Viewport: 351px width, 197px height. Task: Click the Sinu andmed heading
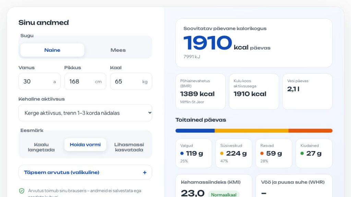pyautogui.click(x=44, y=22)
